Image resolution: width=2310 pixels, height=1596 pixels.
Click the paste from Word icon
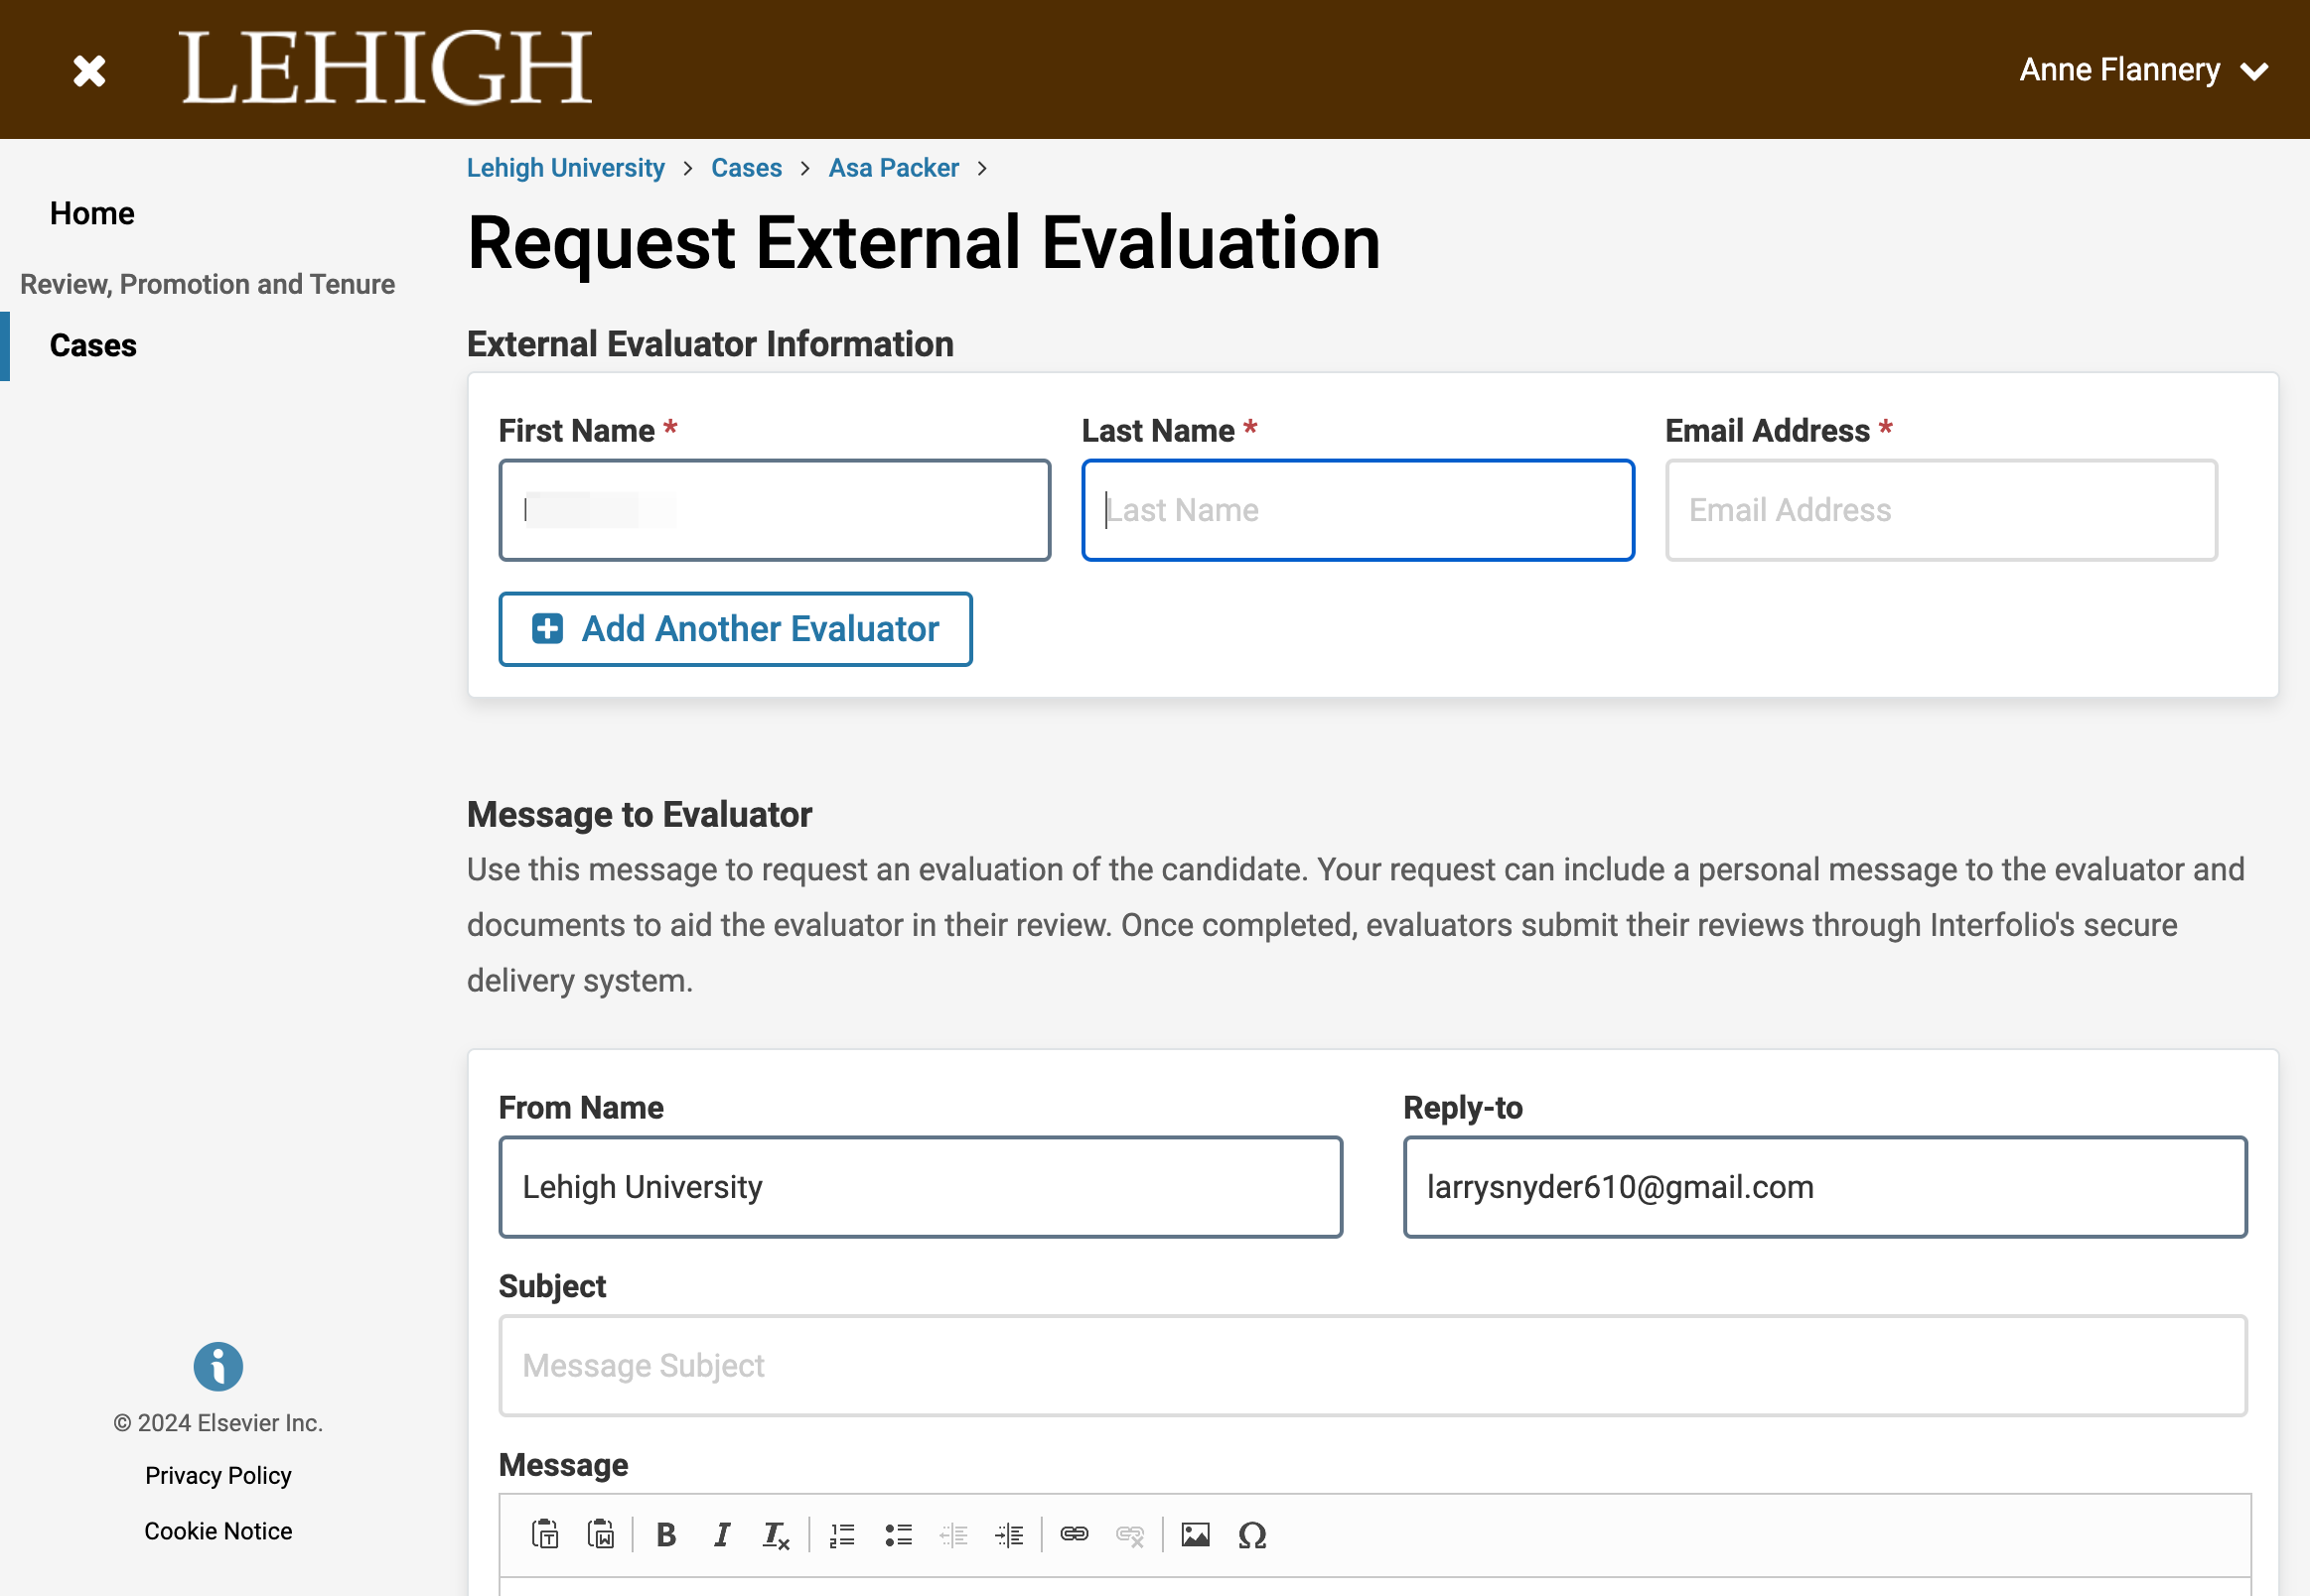tap(601, 1534)
